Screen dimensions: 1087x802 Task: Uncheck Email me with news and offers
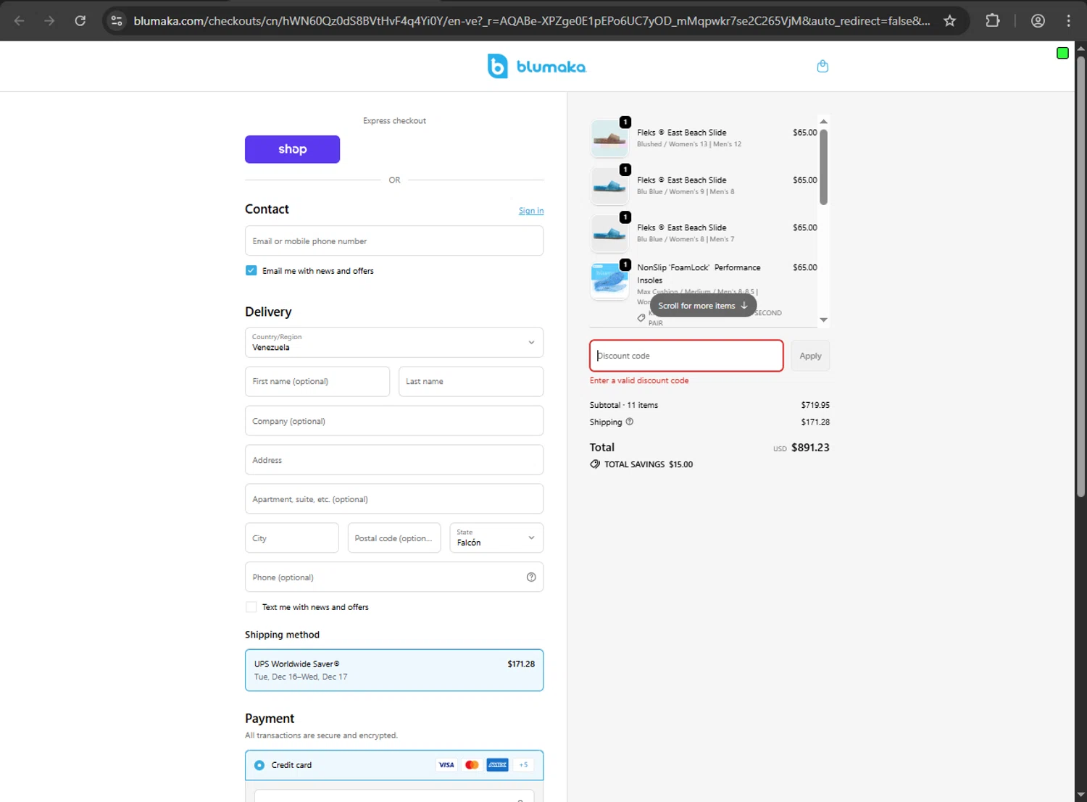point(251,270)
